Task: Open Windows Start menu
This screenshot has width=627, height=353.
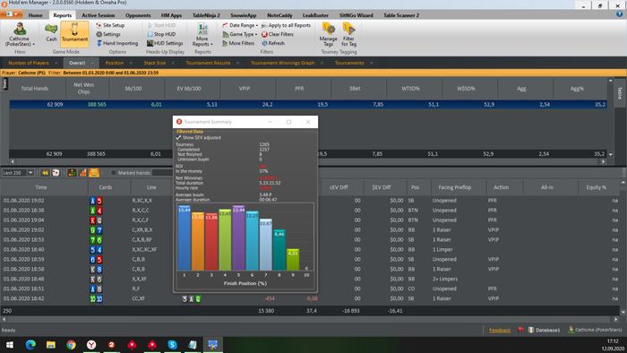Action: pyautogui.click(x=10, y=345)
